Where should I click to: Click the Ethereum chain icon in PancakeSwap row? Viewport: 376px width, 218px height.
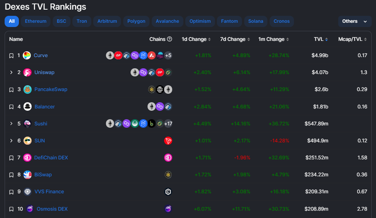pos(168,89)
